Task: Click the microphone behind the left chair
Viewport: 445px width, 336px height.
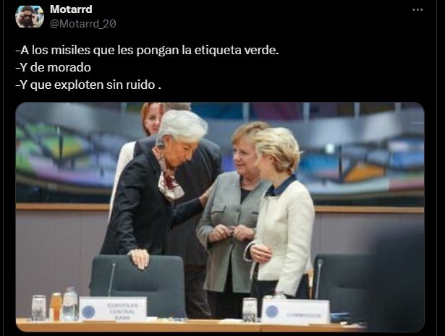Action: tap(112, 279)
